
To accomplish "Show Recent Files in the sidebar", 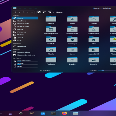I will pyautogui.click(x=25, y=52).
